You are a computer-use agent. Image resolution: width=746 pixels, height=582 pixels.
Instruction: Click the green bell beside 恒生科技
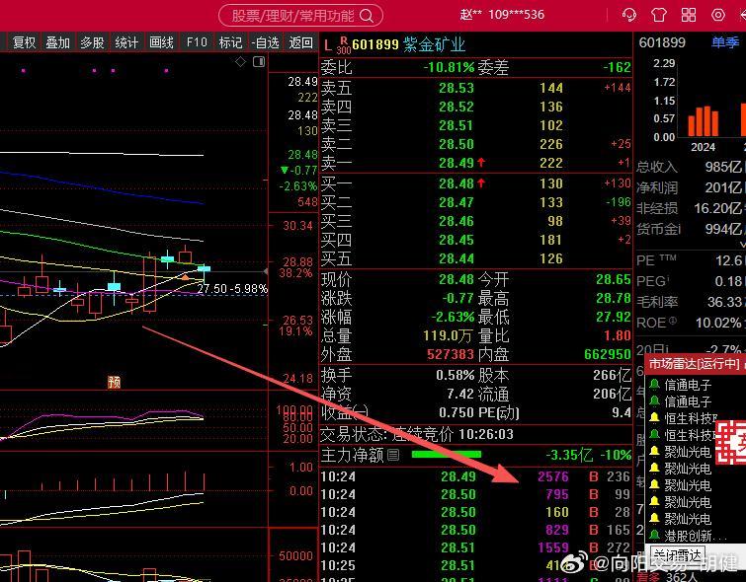pos(655,435)
